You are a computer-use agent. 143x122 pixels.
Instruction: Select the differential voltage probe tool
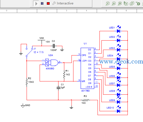pos(126,4)
